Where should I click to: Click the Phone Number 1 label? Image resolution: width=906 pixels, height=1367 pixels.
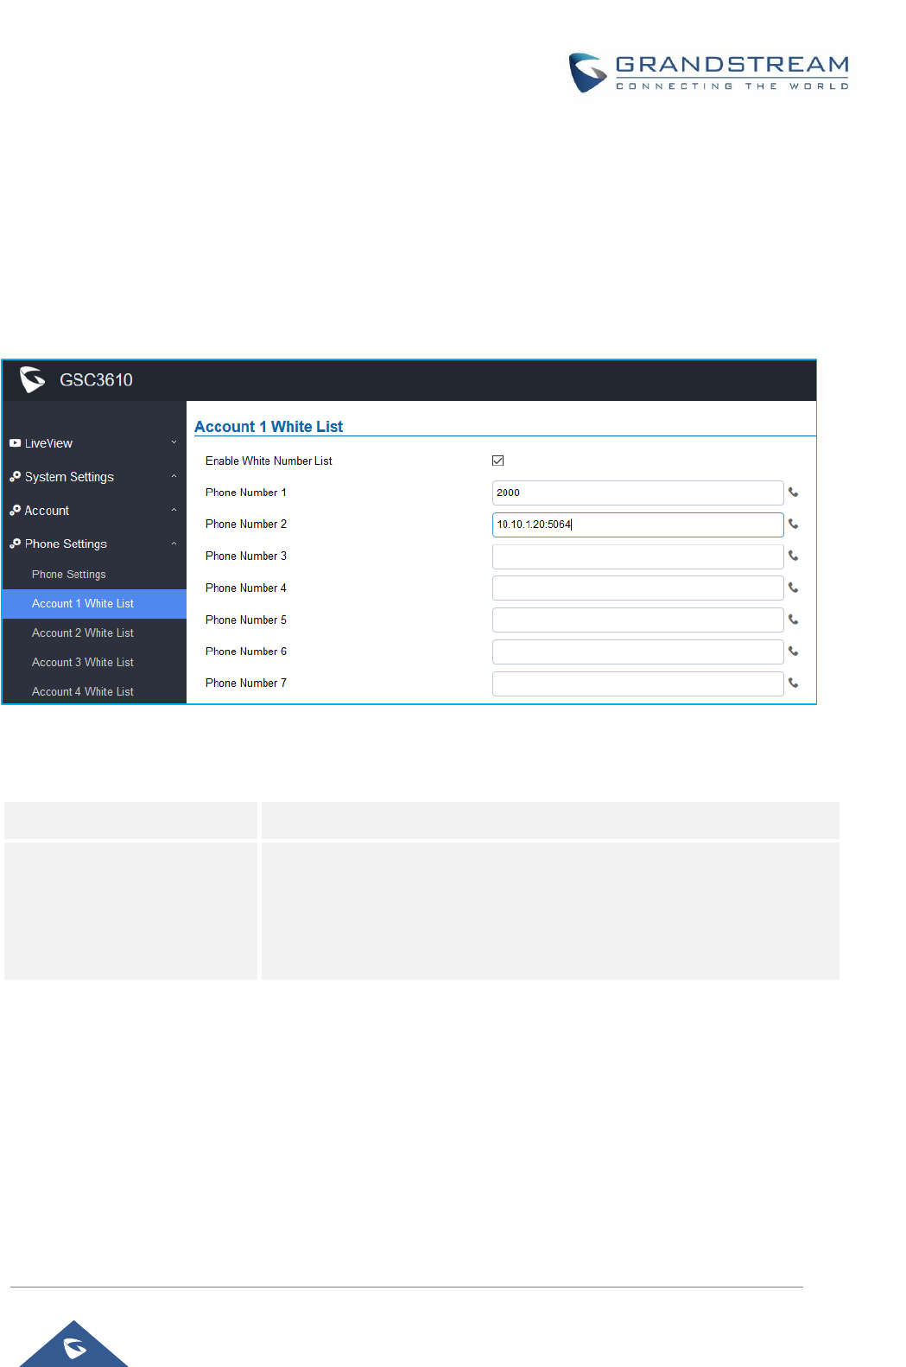pyautogui.click(x=246, y=493)
